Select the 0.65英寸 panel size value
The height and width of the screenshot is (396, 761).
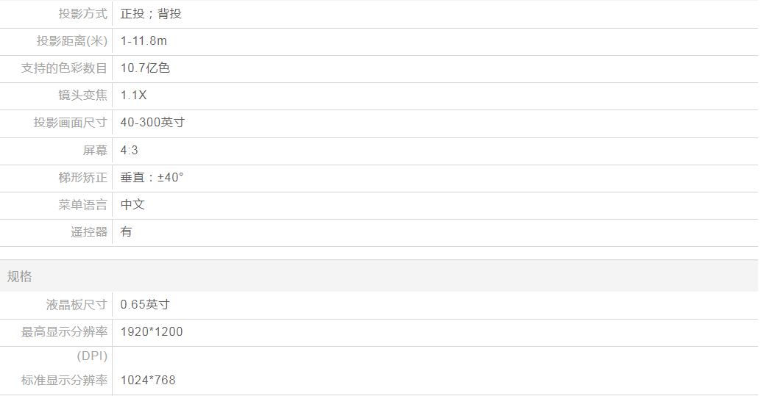[145, 305]
